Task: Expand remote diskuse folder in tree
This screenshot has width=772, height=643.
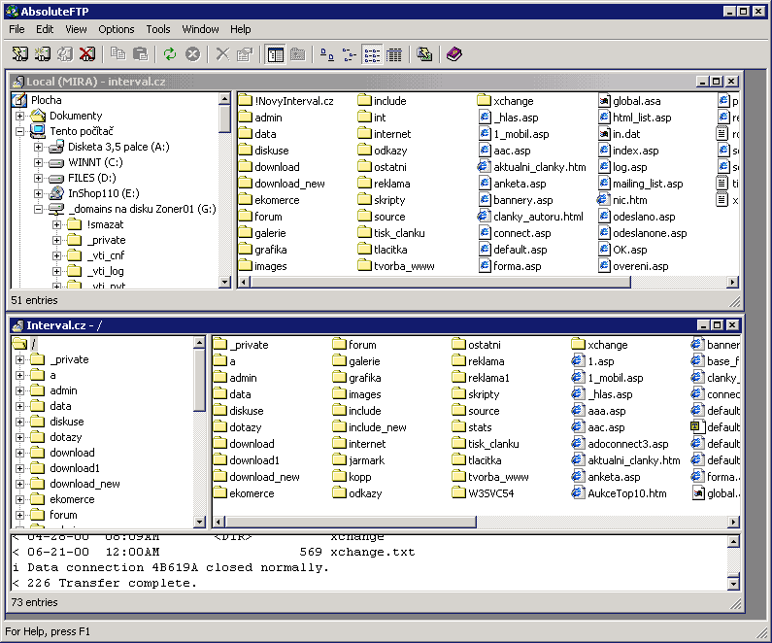Action: click(x=19, y=422)
